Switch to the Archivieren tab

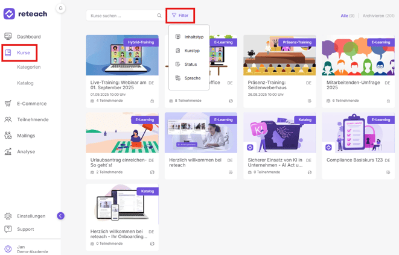[378, 16]
